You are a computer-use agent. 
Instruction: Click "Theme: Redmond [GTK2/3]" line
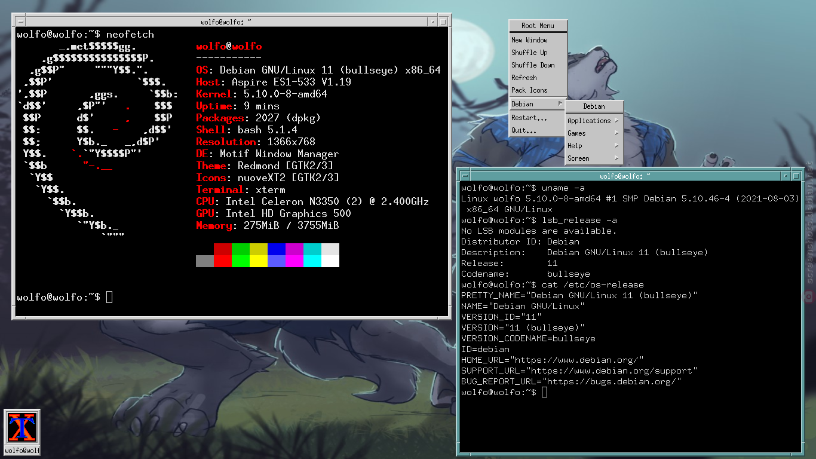(x=265, y=166)
